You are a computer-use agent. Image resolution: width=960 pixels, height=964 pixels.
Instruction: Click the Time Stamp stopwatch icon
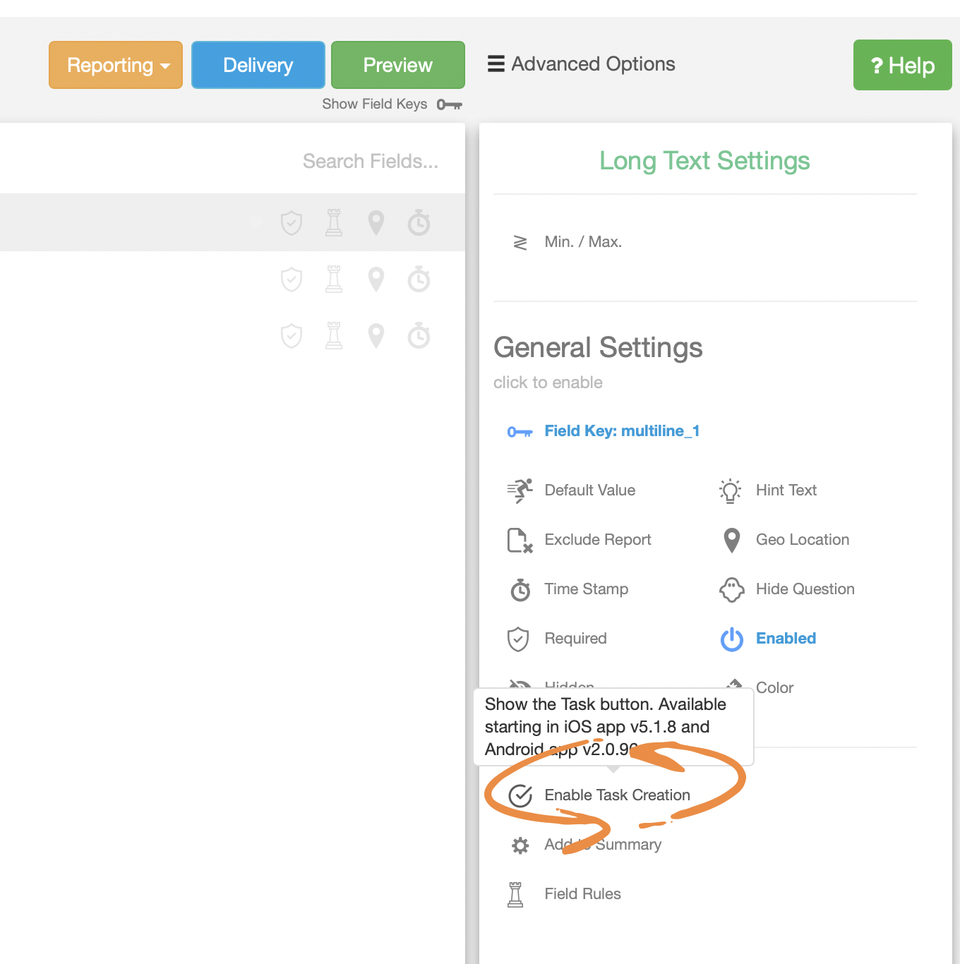tap(520, 589)
